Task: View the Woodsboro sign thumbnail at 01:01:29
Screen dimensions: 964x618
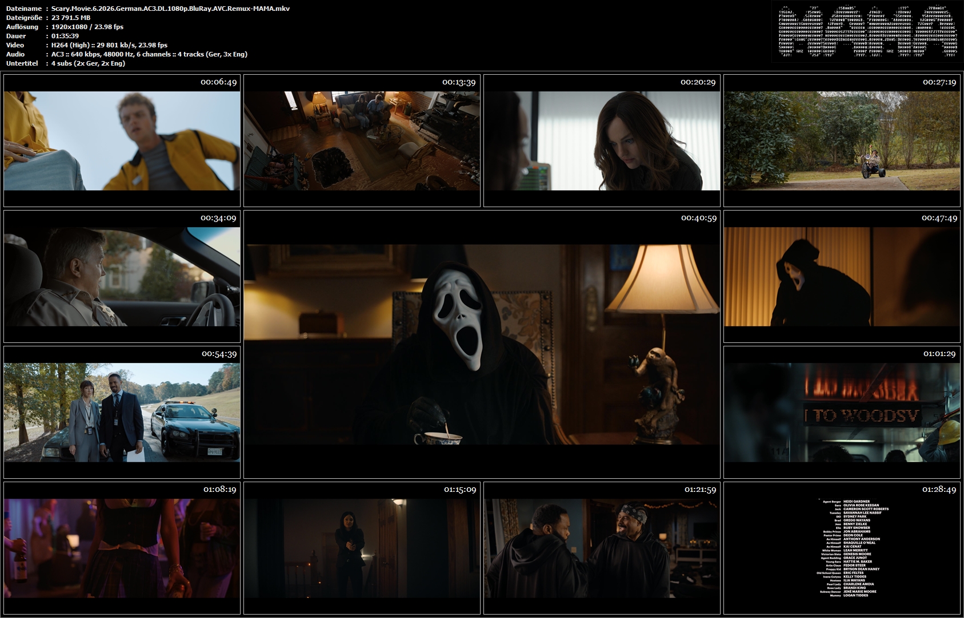Action: (x=842, y=412)
